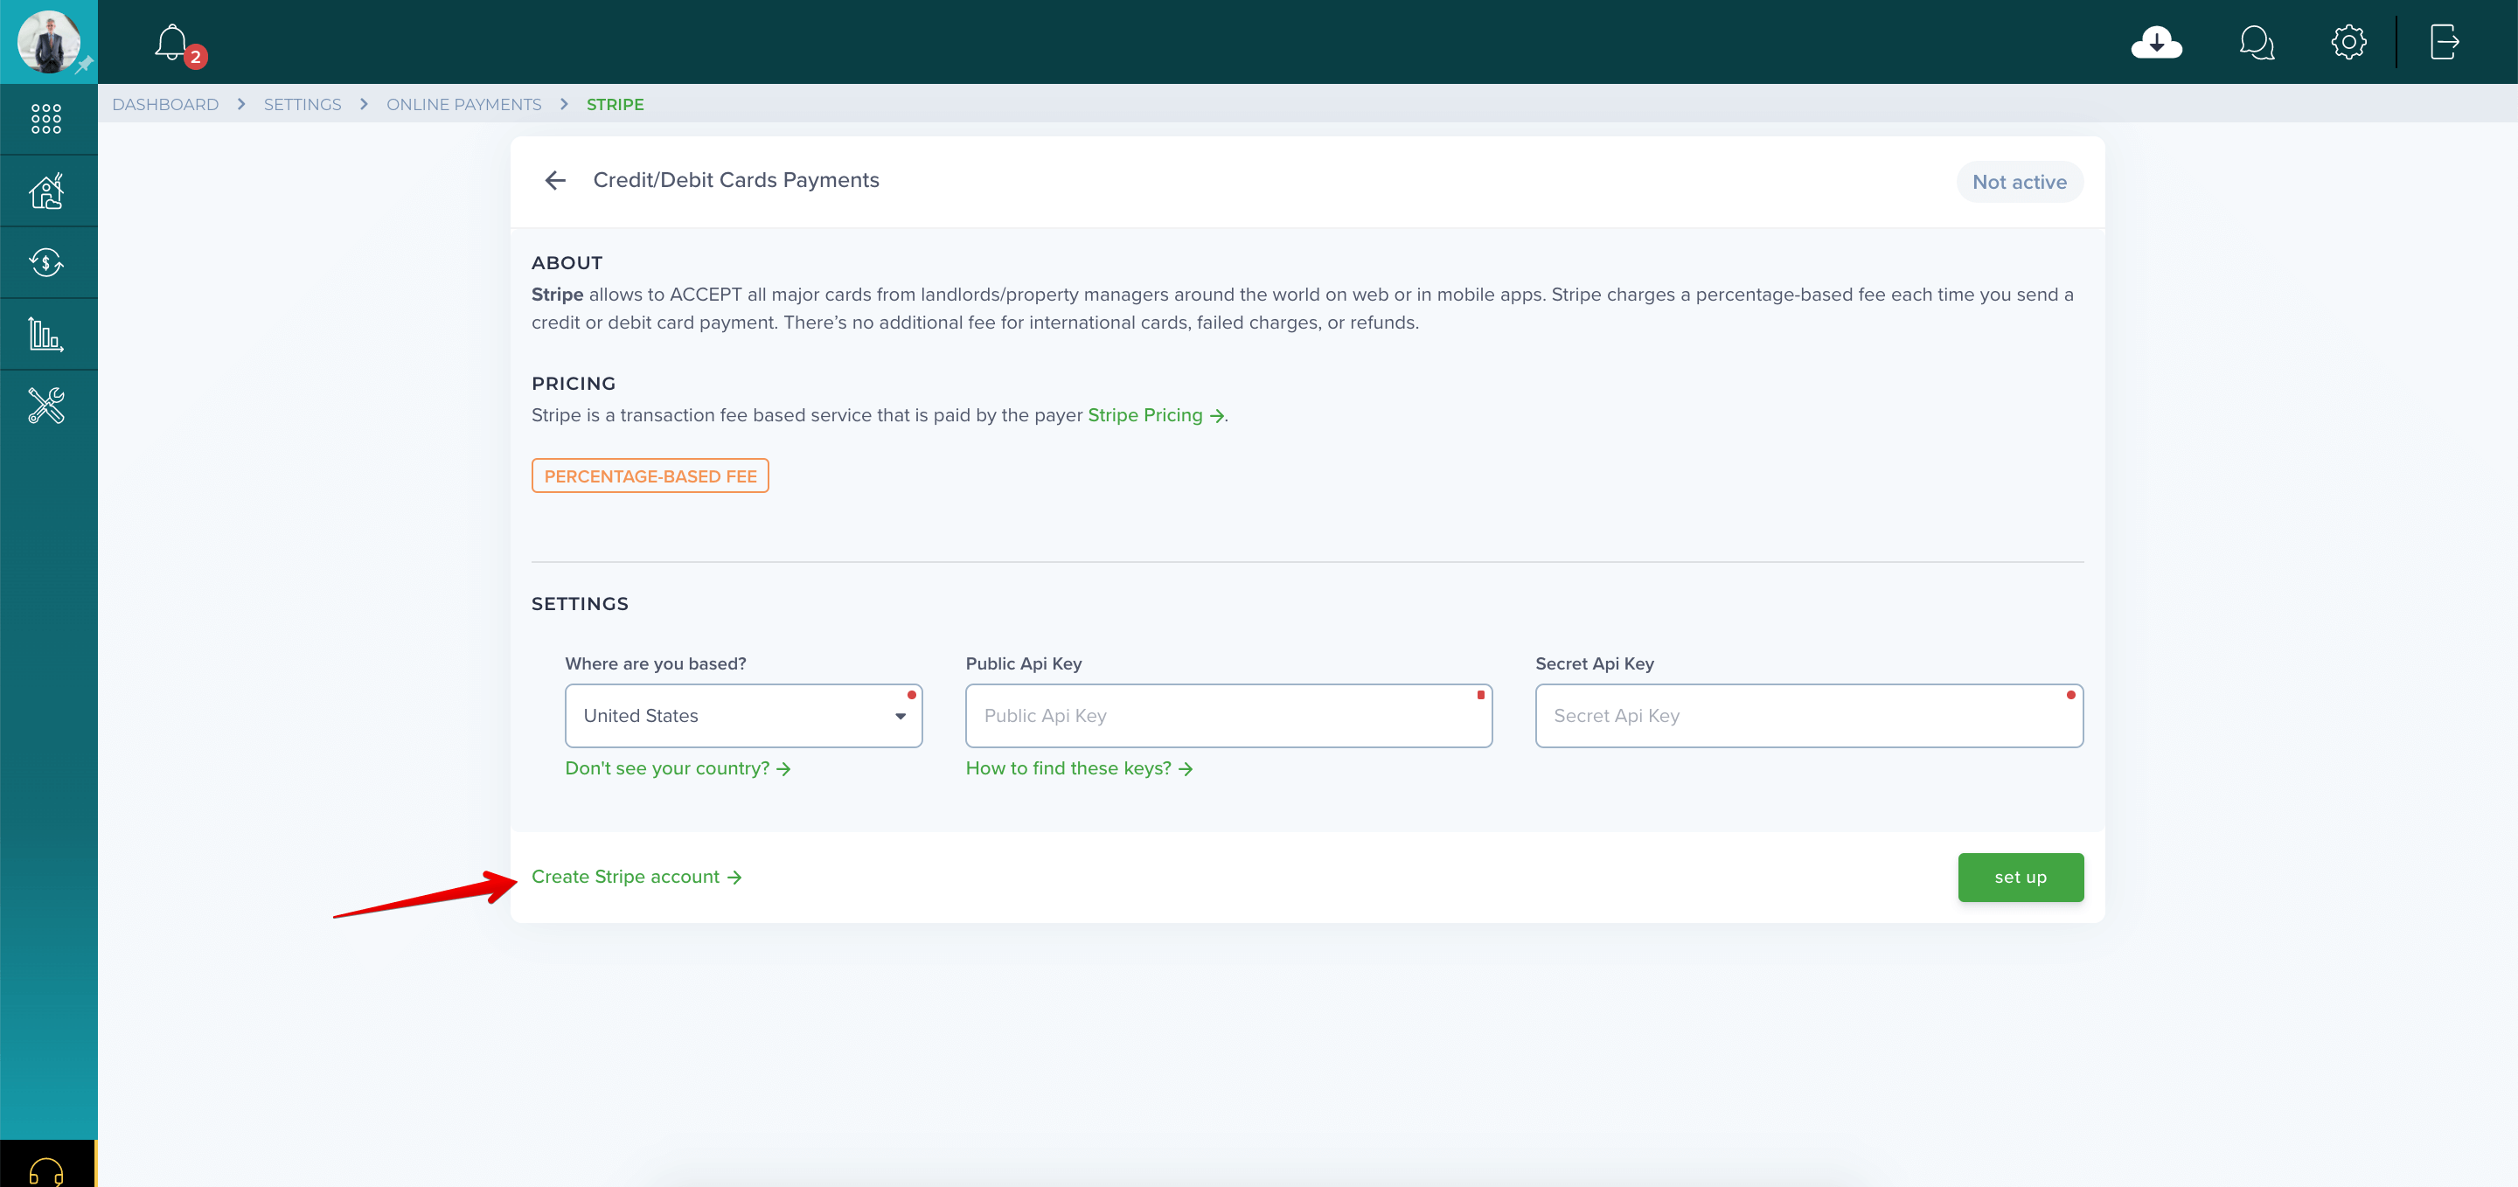Click the PERCENTAGE-BASED FEE tag
Viewport: 2518px width, 1187px height.
click(x=650, y=475)
